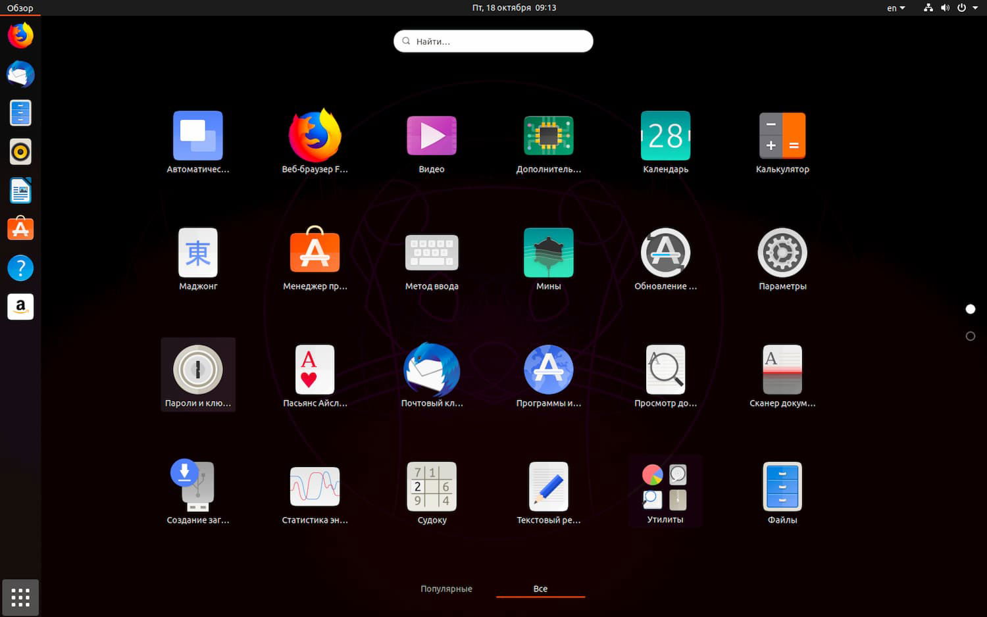Click Обзор in the top bar

(x=20, y=8)
